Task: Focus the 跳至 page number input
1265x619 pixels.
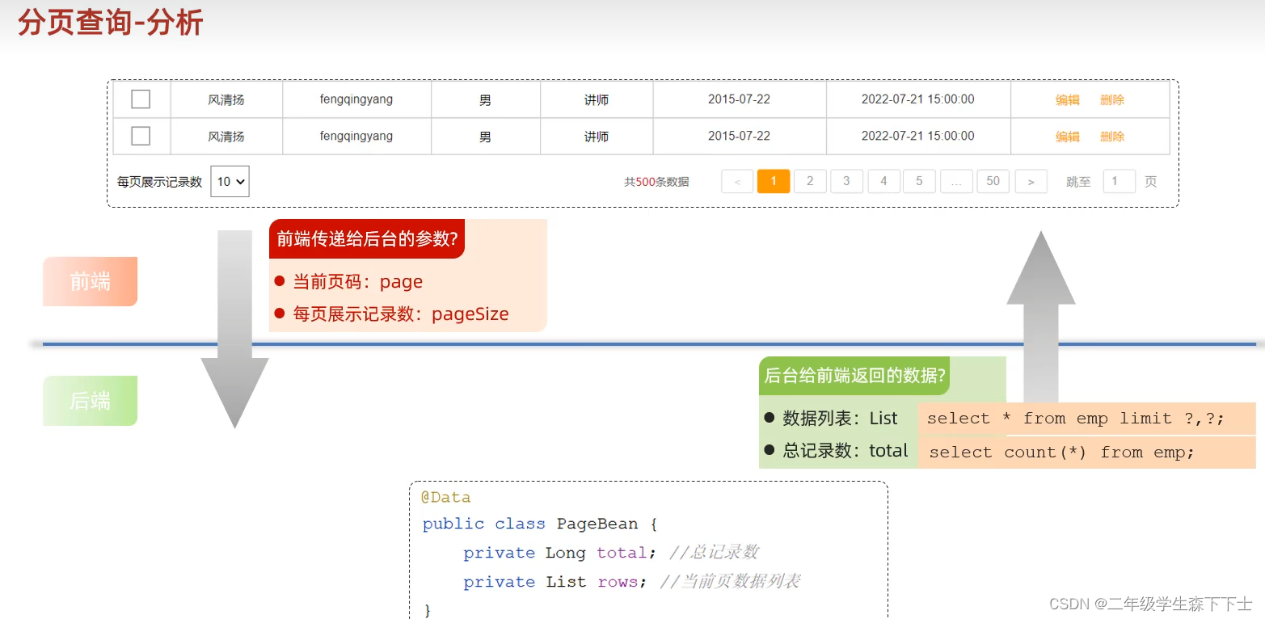Action: coord(1120,181)
